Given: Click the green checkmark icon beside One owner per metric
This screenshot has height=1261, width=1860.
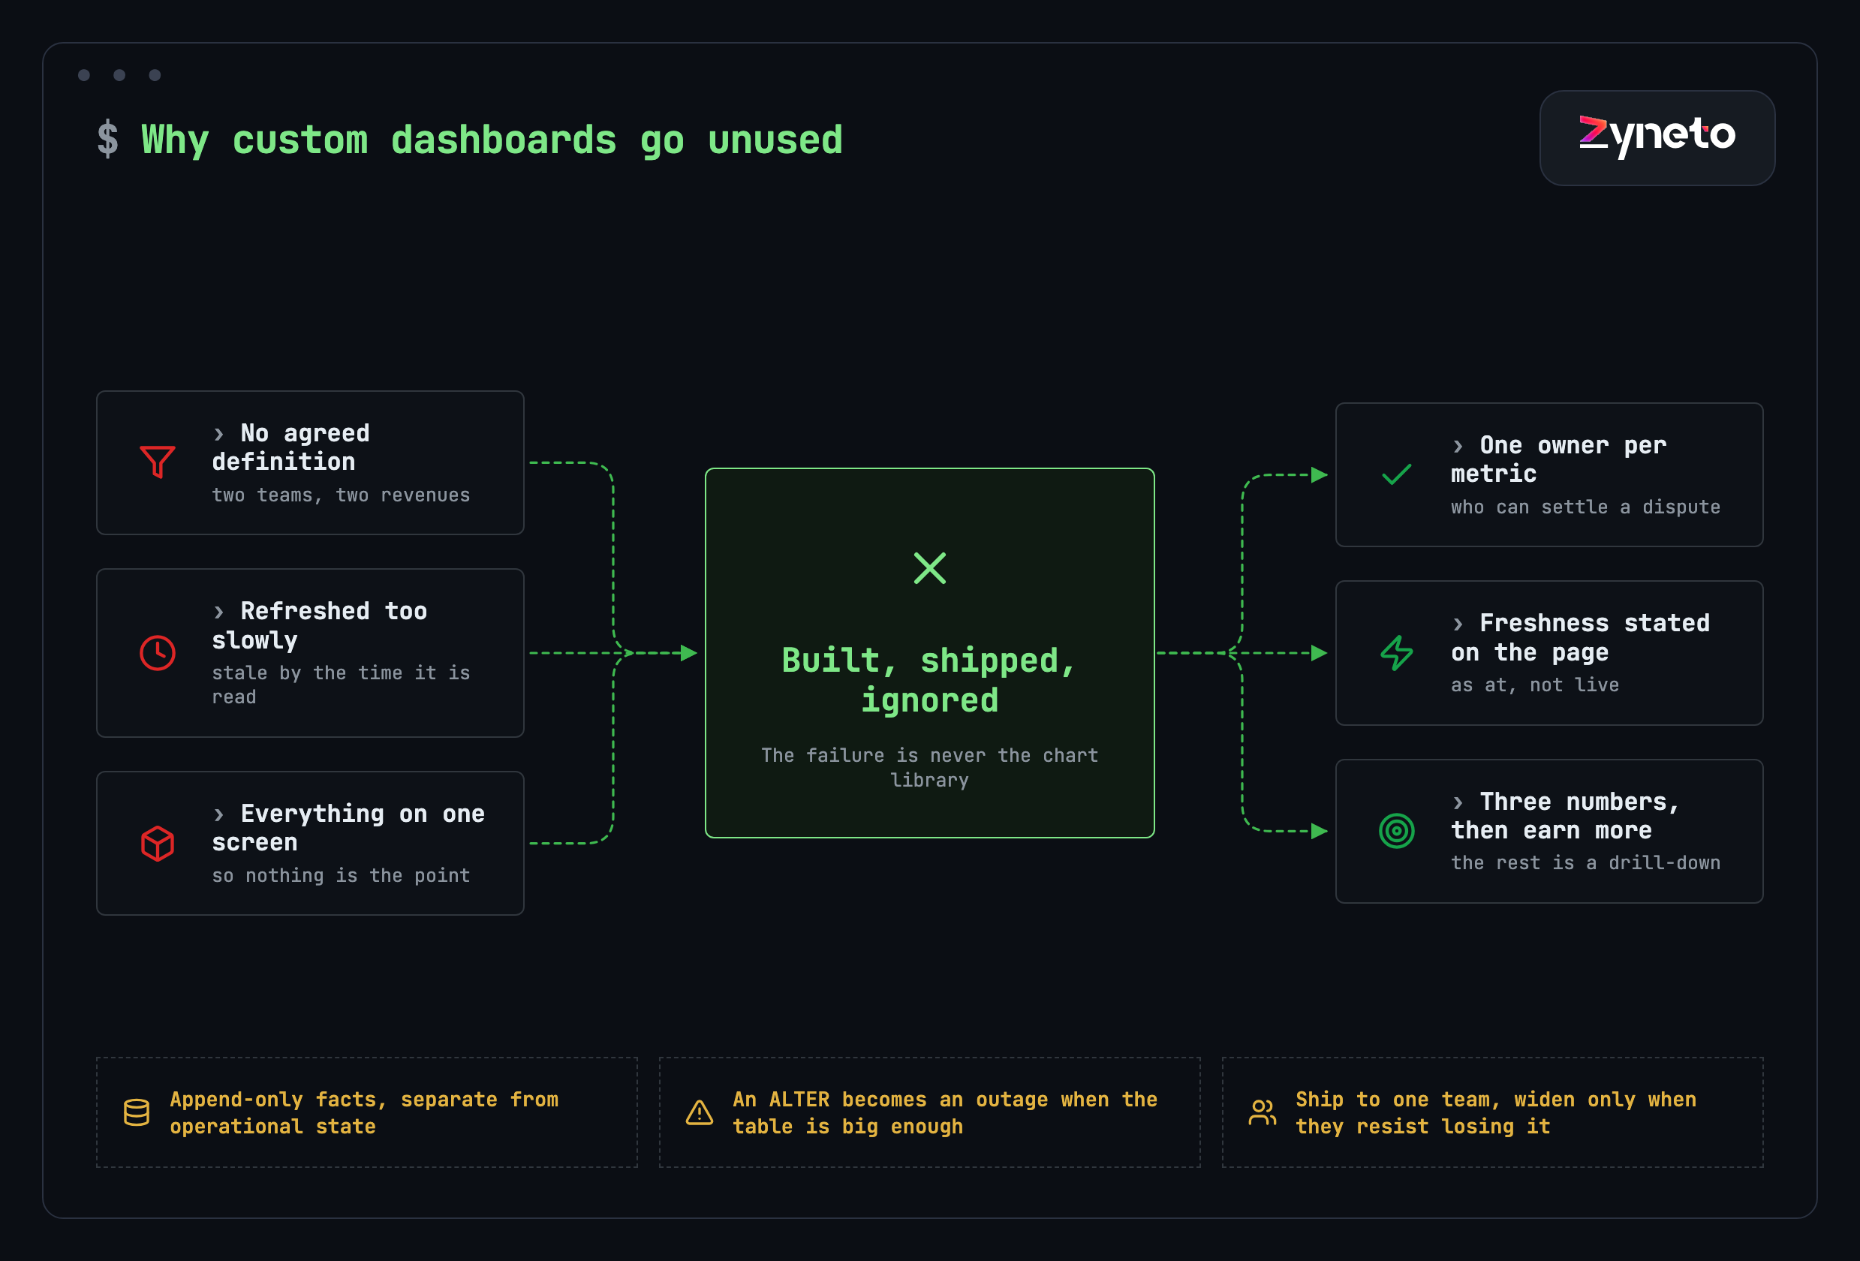Looking at the screenshot, I should point(1397,475).
